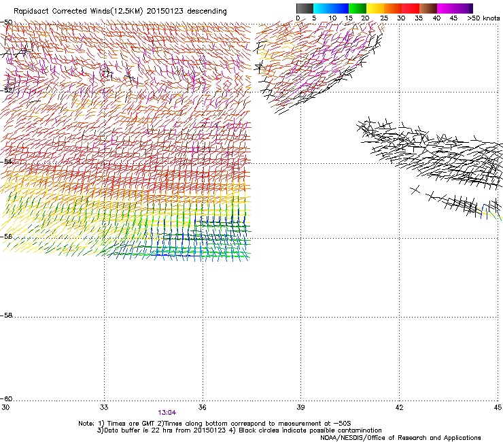This screenshot has width=503, height=442.
Task: Click the '>50 knots' legend label
Action: (483, 18)
